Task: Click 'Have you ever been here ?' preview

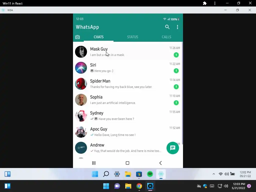Action: [x=116, y=119]
